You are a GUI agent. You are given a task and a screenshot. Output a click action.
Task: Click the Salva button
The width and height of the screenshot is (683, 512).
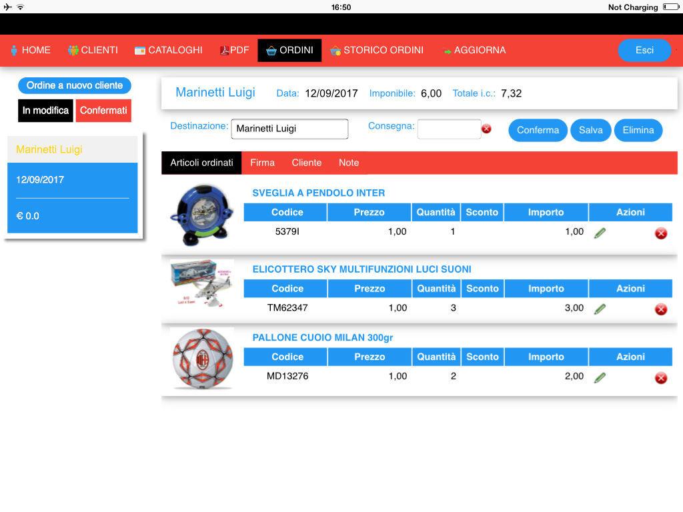coord(591,130)
